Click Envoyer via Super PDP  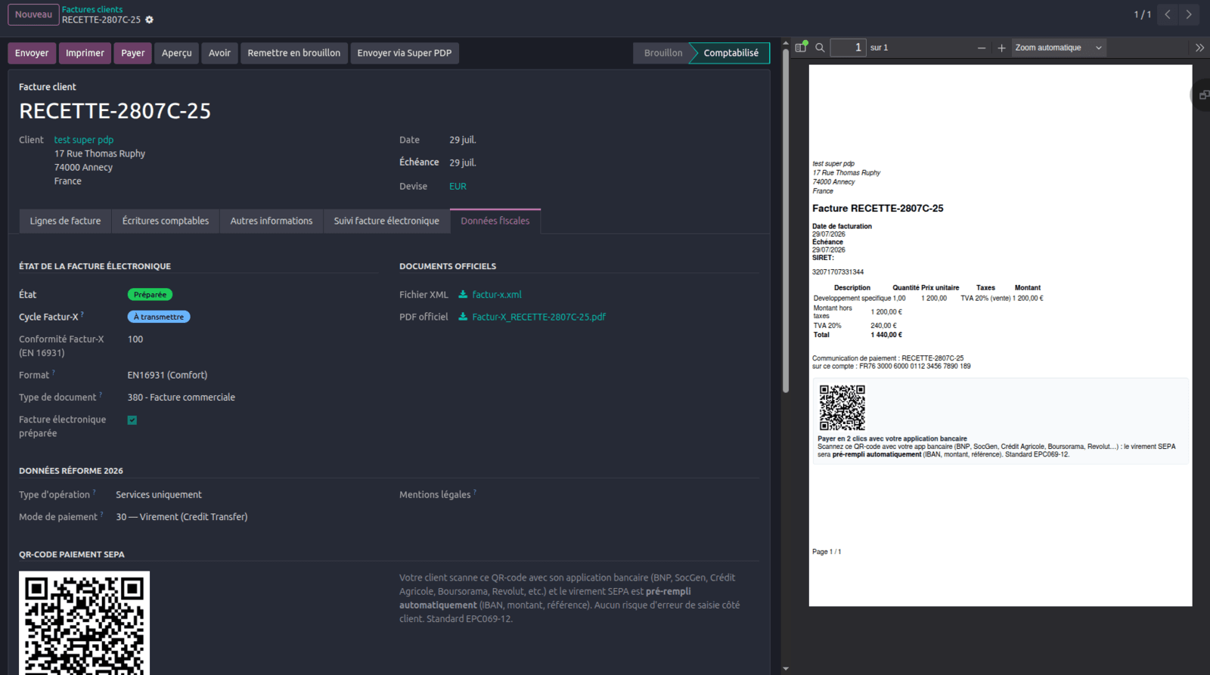point(405,53)
